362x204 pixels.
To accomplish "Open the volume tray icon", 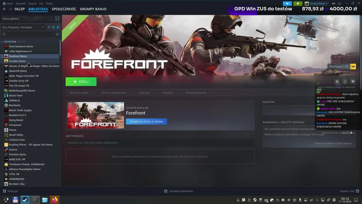I will point(283,200).
